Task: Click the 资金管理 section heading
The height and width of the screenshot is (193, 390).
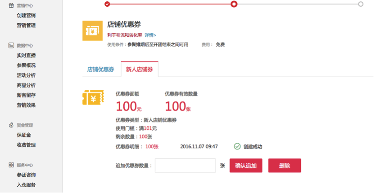Action: click(25, 125)
